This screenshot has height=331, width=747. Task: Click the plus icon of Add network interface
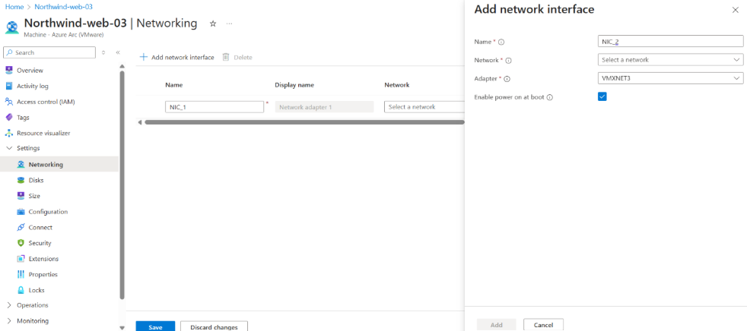coord(143,57)
